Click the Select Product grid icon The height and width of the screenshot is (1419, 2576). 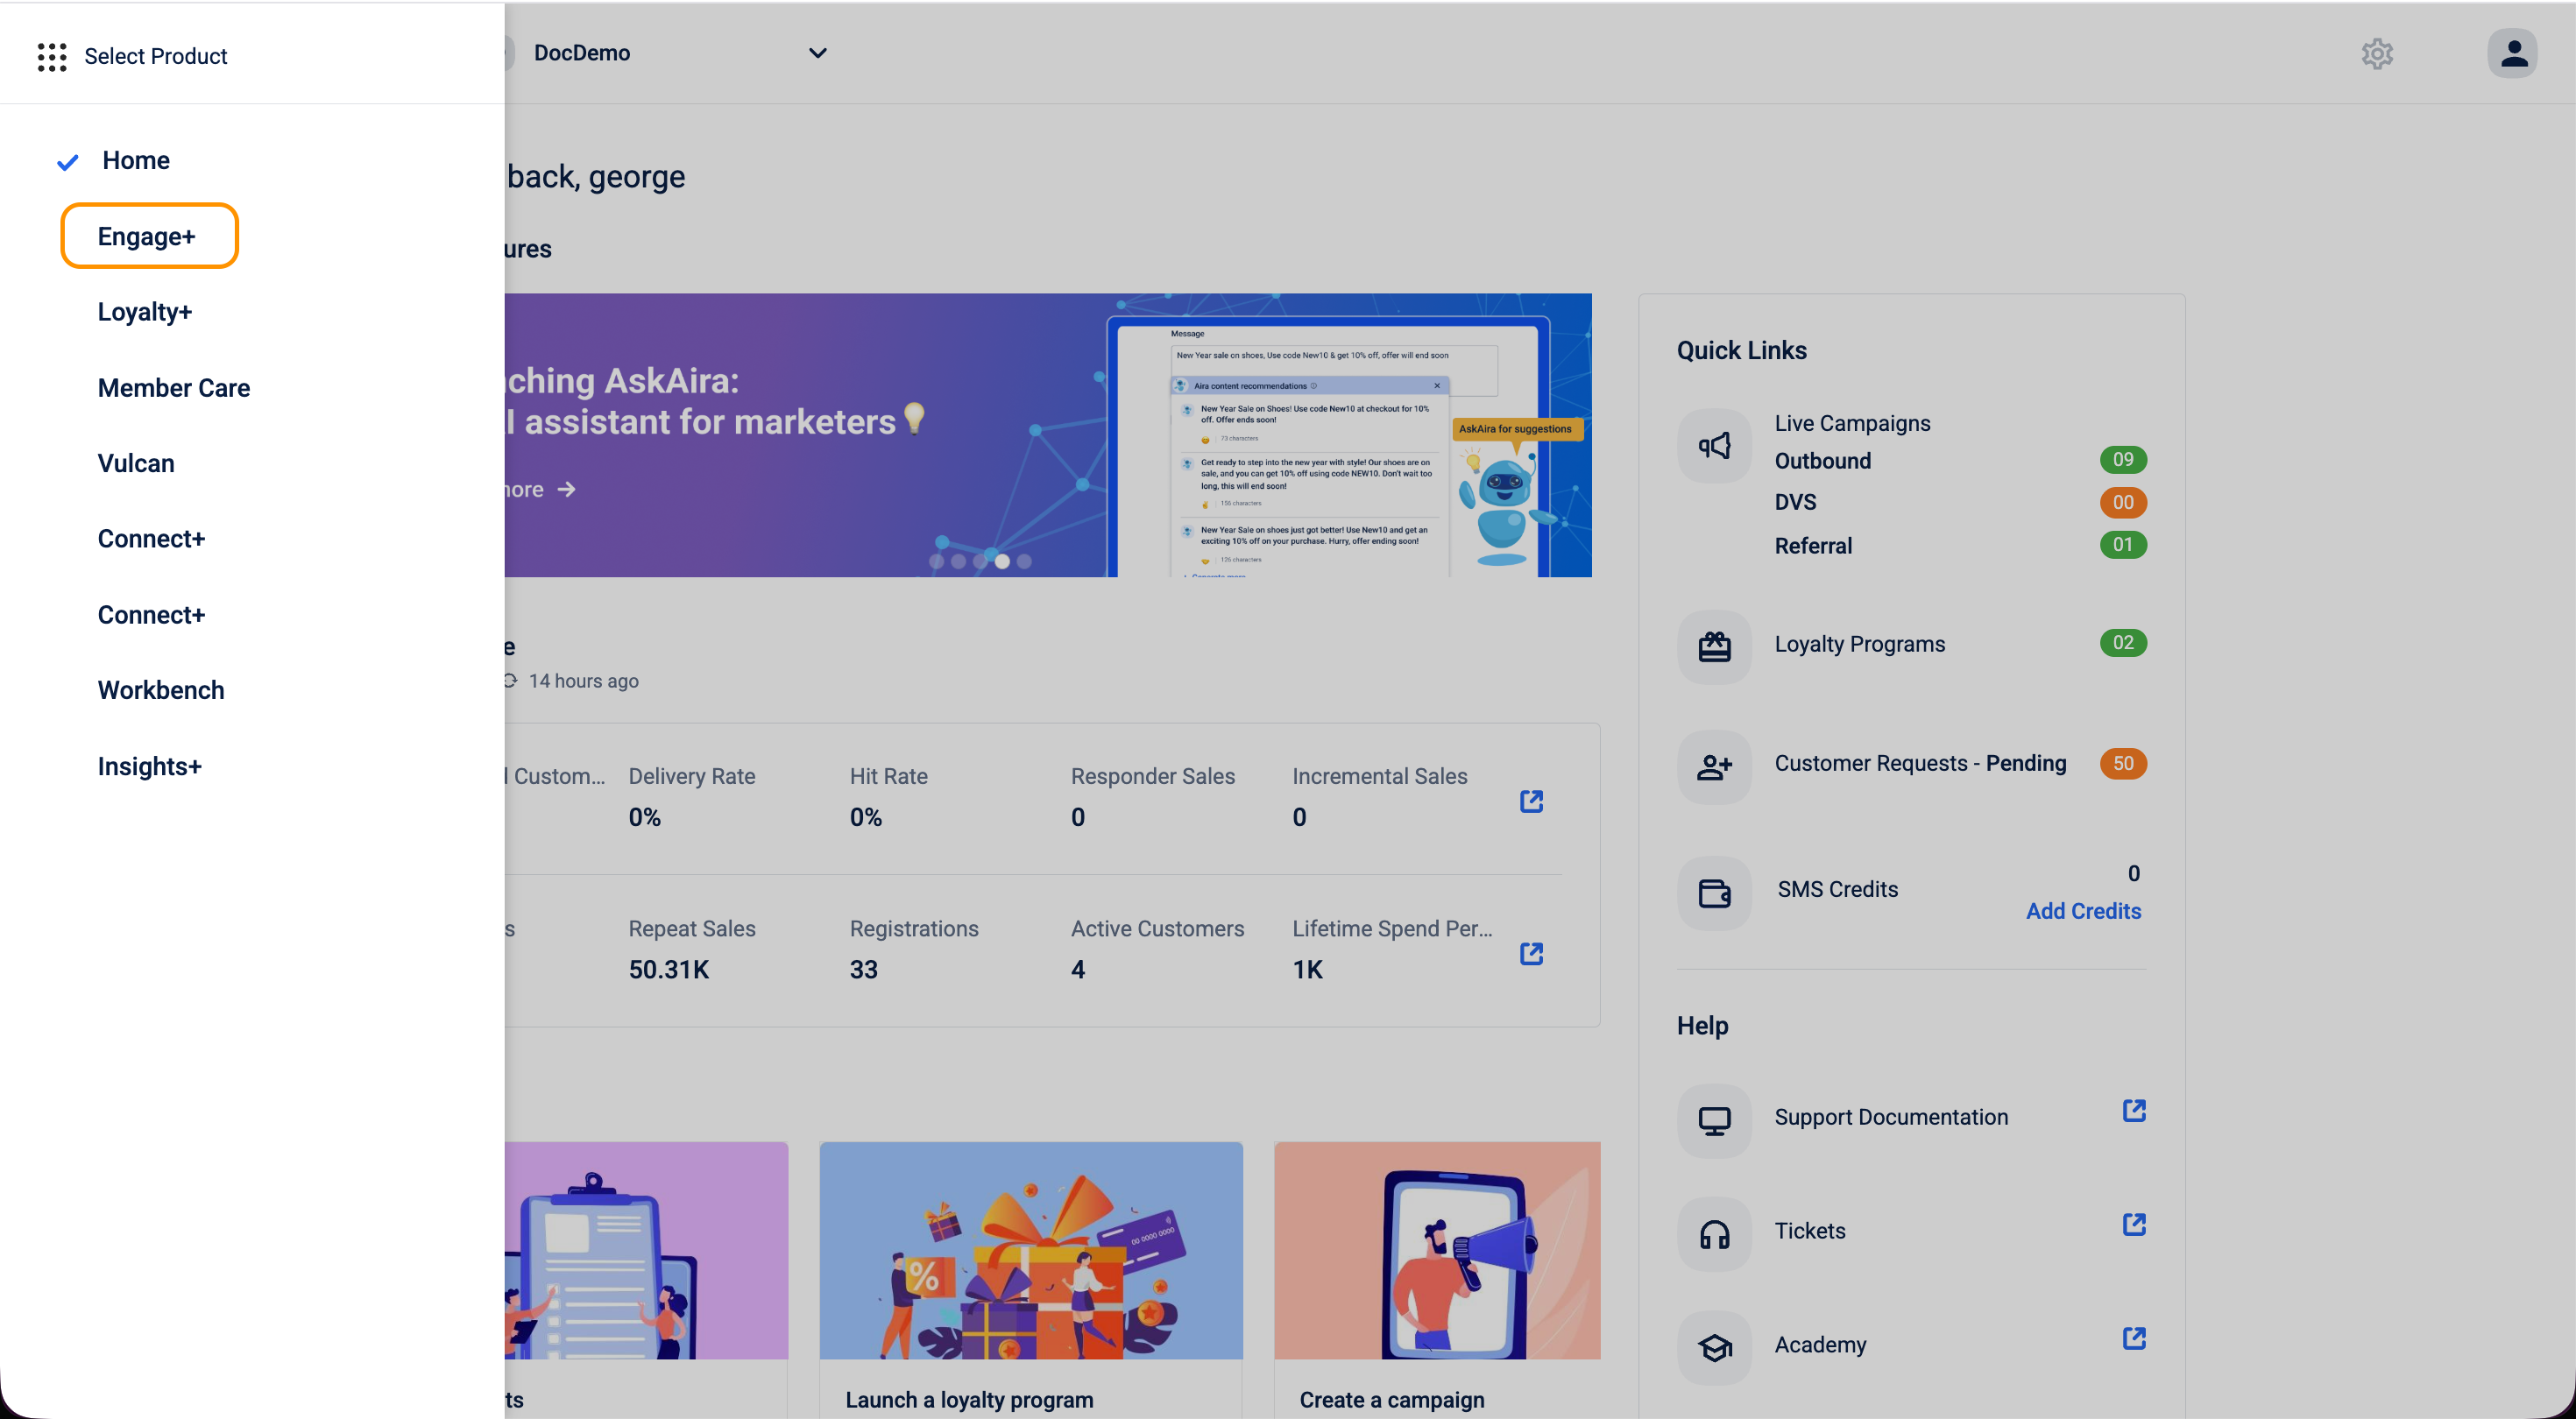51,56
